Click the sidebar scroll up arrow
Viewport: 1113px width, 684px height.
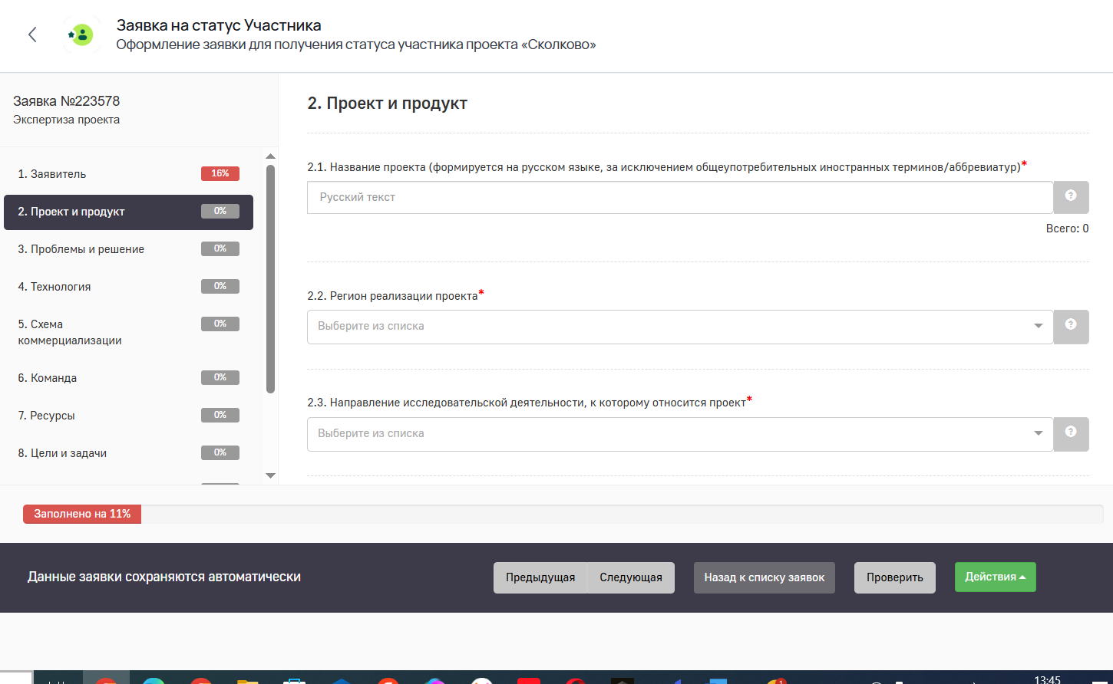pyautogui.click(x=270, y=156)
